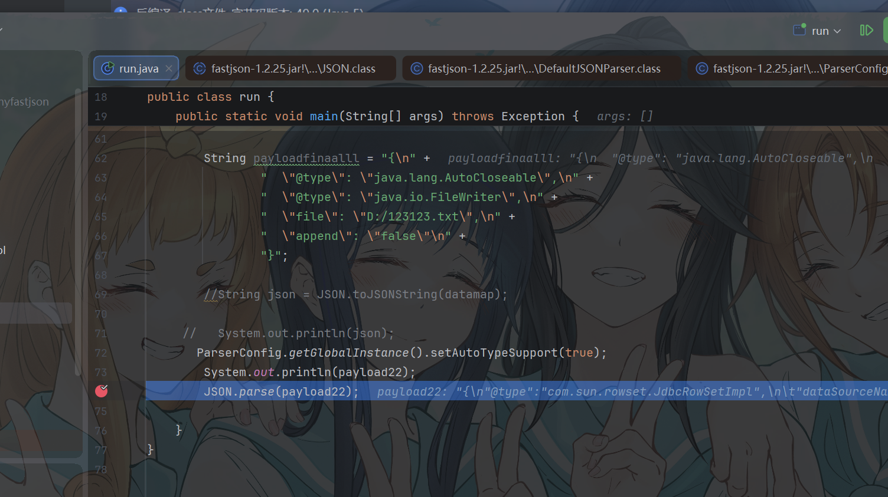Click the java class icon on the run.java tab

point(107,68)
